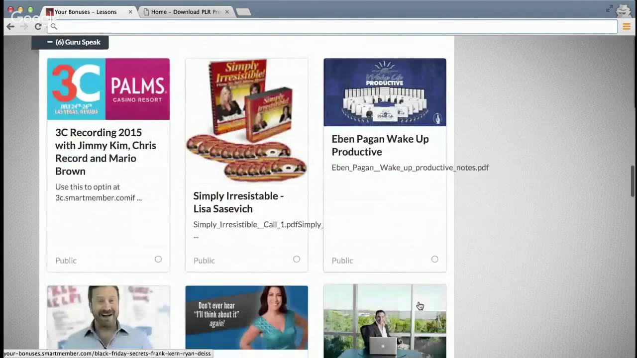Click the incognito profile icon
Screen dimensions: 637x358
click(x=624, y=10)
